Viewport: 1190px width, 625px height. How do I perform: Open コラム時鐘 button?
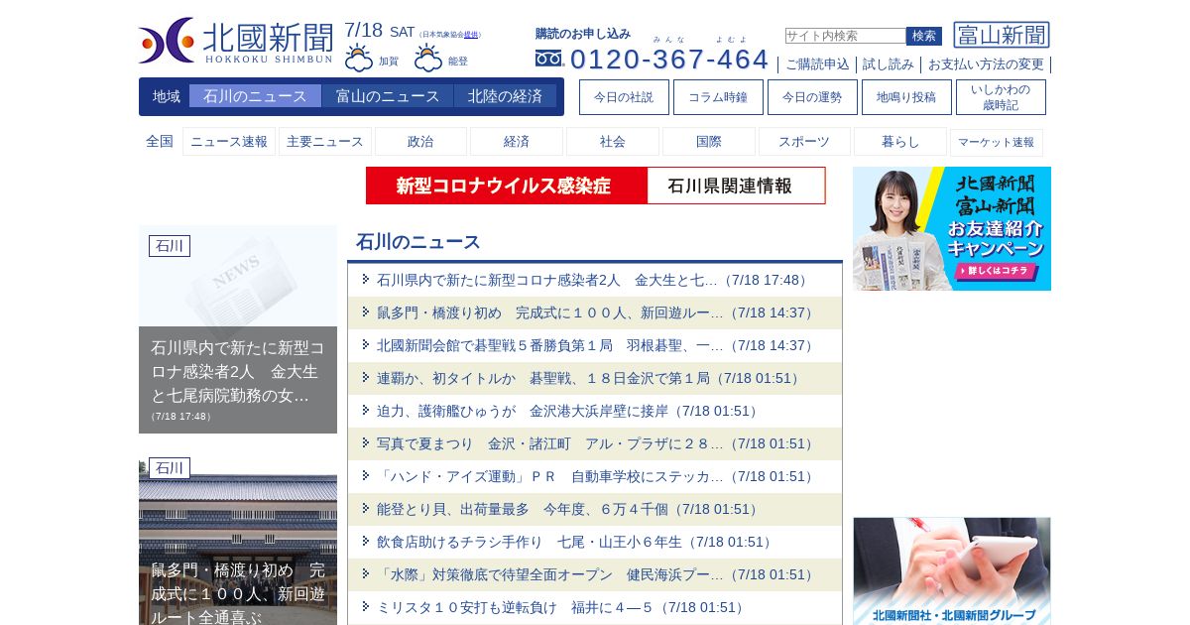pyautogui.click(x=718, y=97)
